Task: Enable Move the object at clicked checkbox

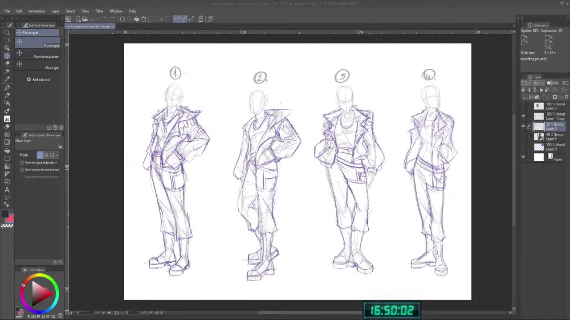Action: point(22,163)
